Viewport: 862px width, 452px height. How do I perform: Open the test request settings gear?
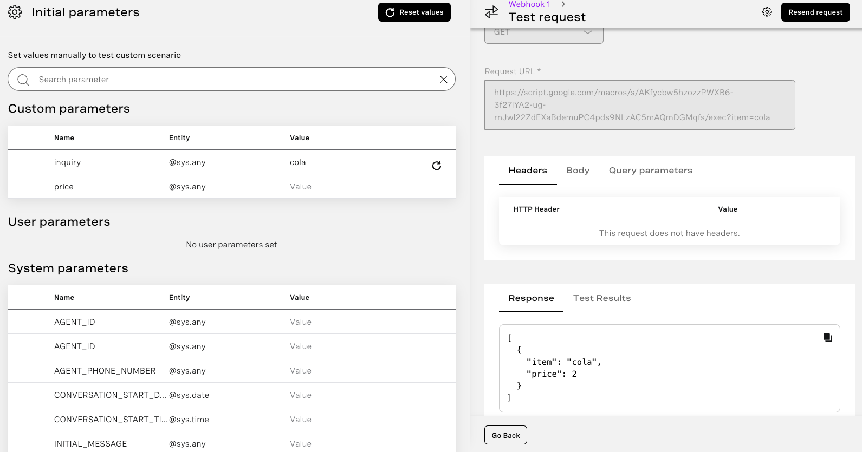[x=767, y=12]
